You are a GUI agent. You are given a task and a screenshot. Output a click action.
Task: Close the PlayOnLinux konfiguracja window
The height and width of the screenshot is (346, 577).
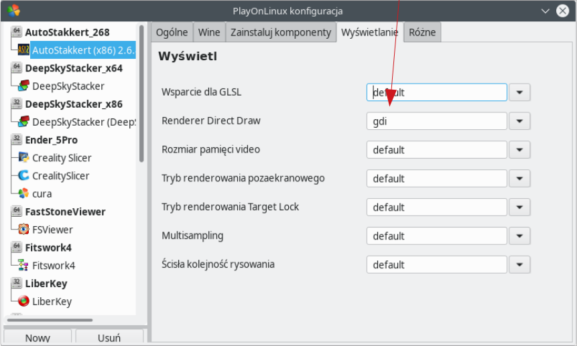[562, 11]
